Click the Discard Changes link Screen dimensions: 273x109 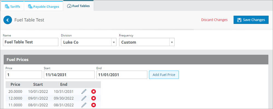[214, 20]
